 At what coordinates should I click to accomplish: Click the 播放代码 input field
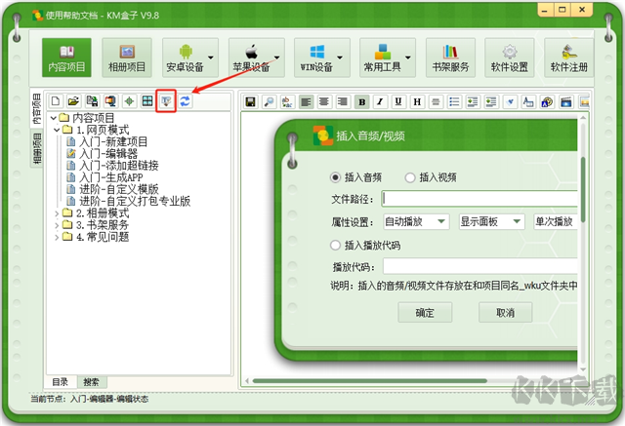tap(480, 266)
